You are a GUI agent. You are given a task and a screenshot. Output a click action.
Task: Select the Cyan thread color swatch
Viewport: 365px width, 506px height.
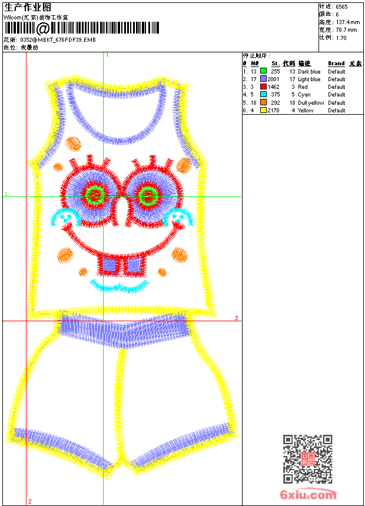[263, 95]
